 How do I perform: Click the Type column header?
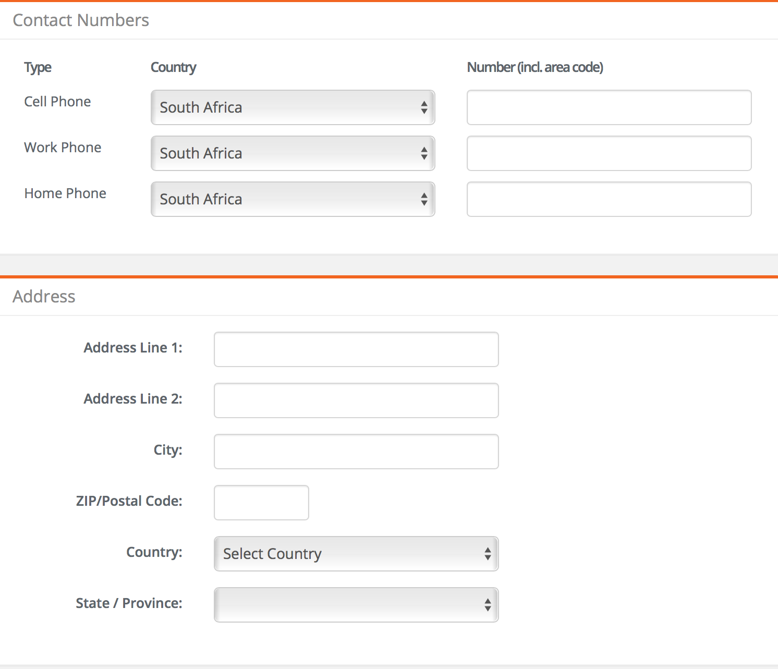(x=38, y=68)
